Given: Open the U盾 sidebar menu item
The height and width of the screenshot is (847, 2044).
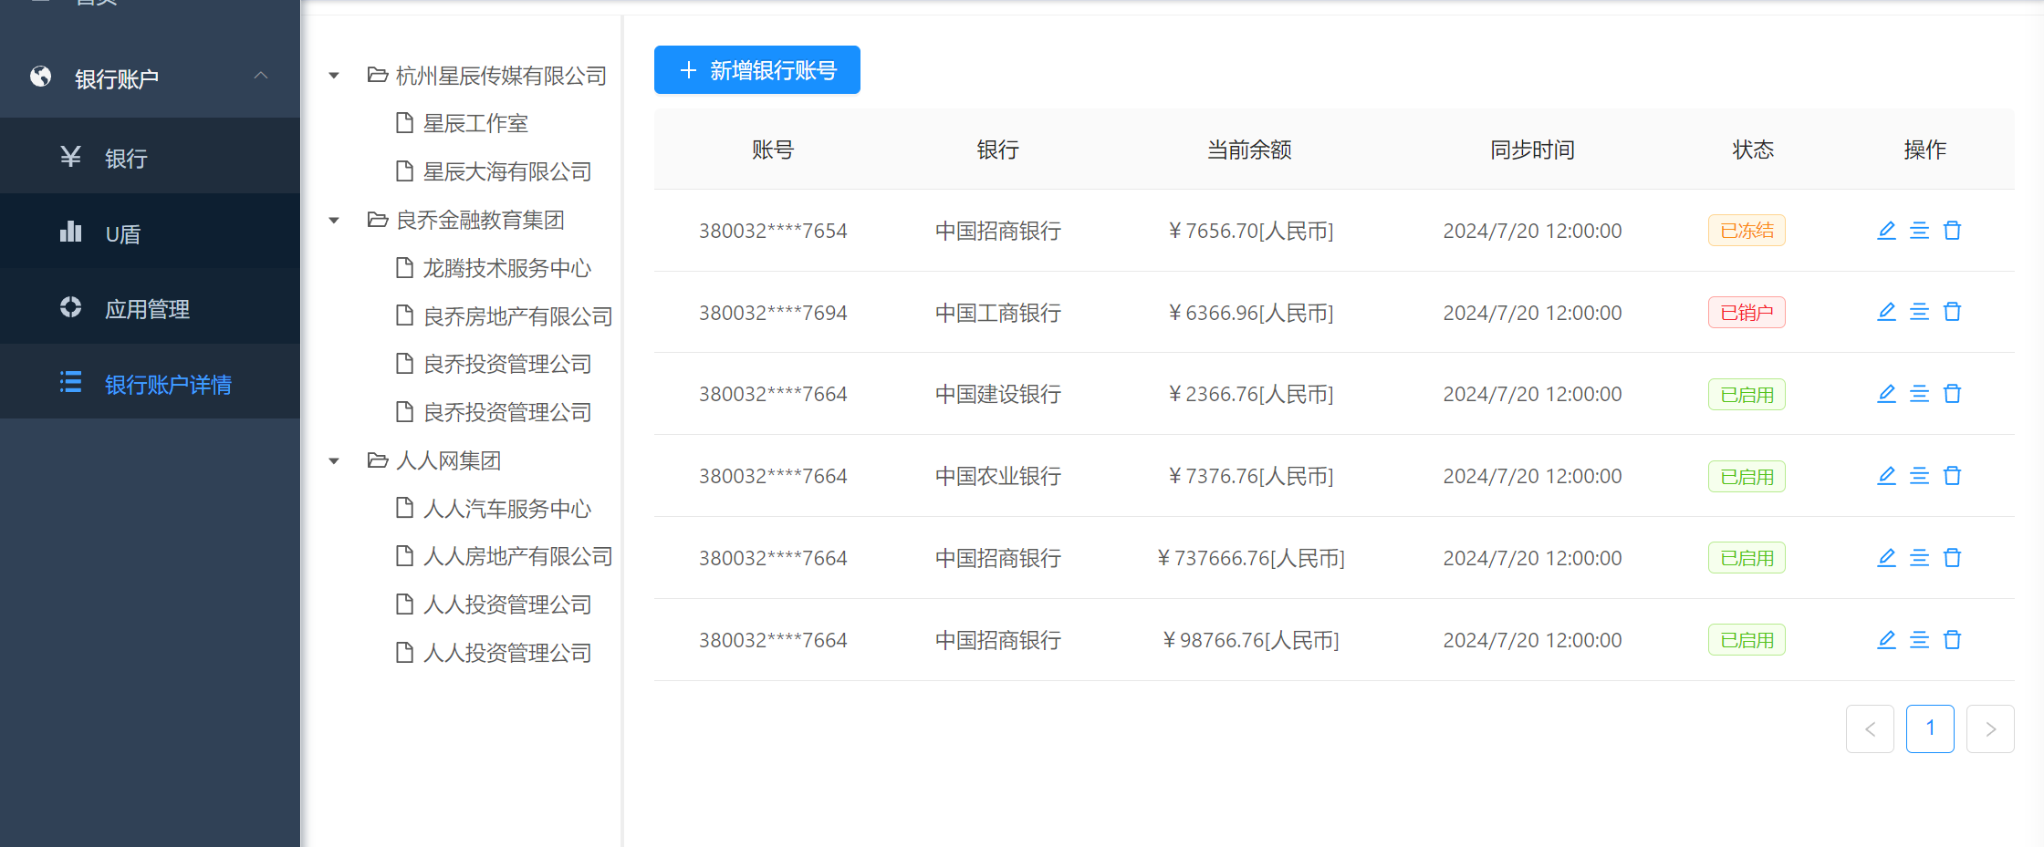Looking at the screenshot, I should [x=123, y=234].
